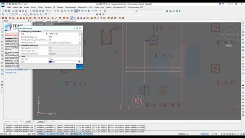Click the navigation compass wheel in the drawing
The width and height of the screenshot is (245, 138).
[x=229, y=34]
